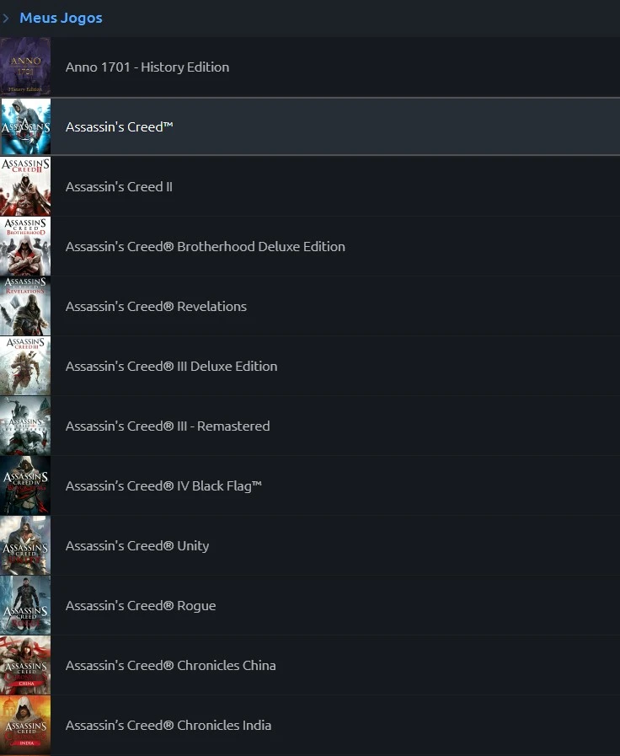620x756 pixels.
Task: Click the Anno 1701 History Edition cover art
Action: pos(25,67)
